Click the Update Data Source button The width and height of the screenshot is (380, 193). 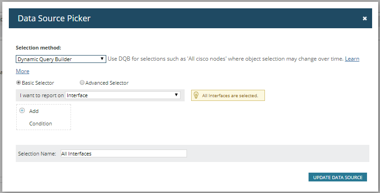coord(337,177)
